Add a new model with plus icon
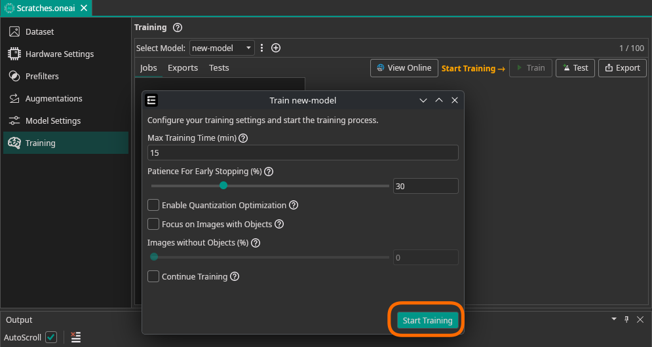 tap(276, 48)
